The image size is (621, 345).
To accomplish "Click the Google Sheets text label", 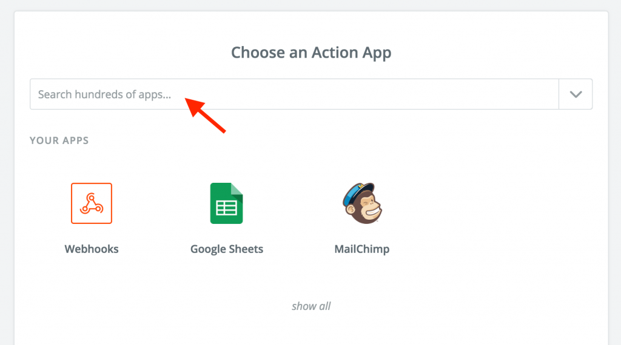I will pyautogui.click(x=227, y=249).
